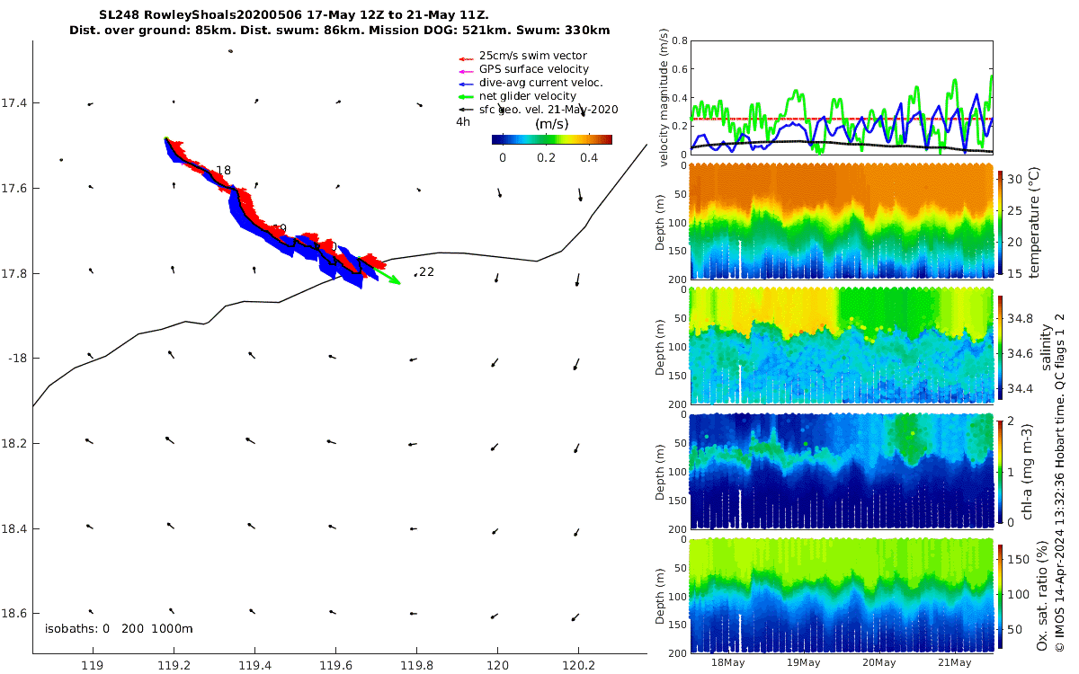Click the isobaths 0 200 1000m label
Viewport: 1079px width, 674px height.
click(119, 628)
